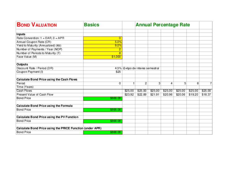Click Number of Periods to Maturity value 8
234x181 pixels.
103,53
